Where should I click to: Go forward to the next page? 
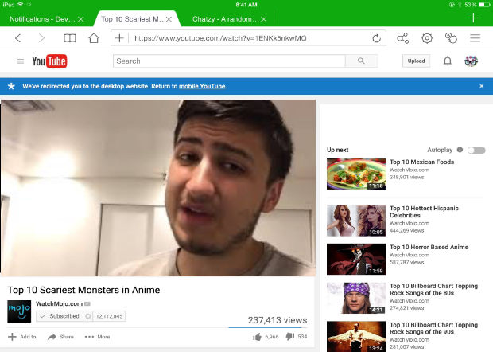click(x=41, y=38)
